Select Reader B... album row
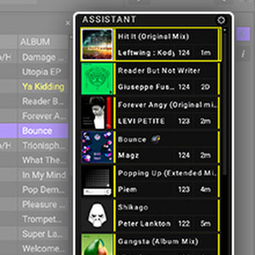The image size is (255, 255). [43, 101]
